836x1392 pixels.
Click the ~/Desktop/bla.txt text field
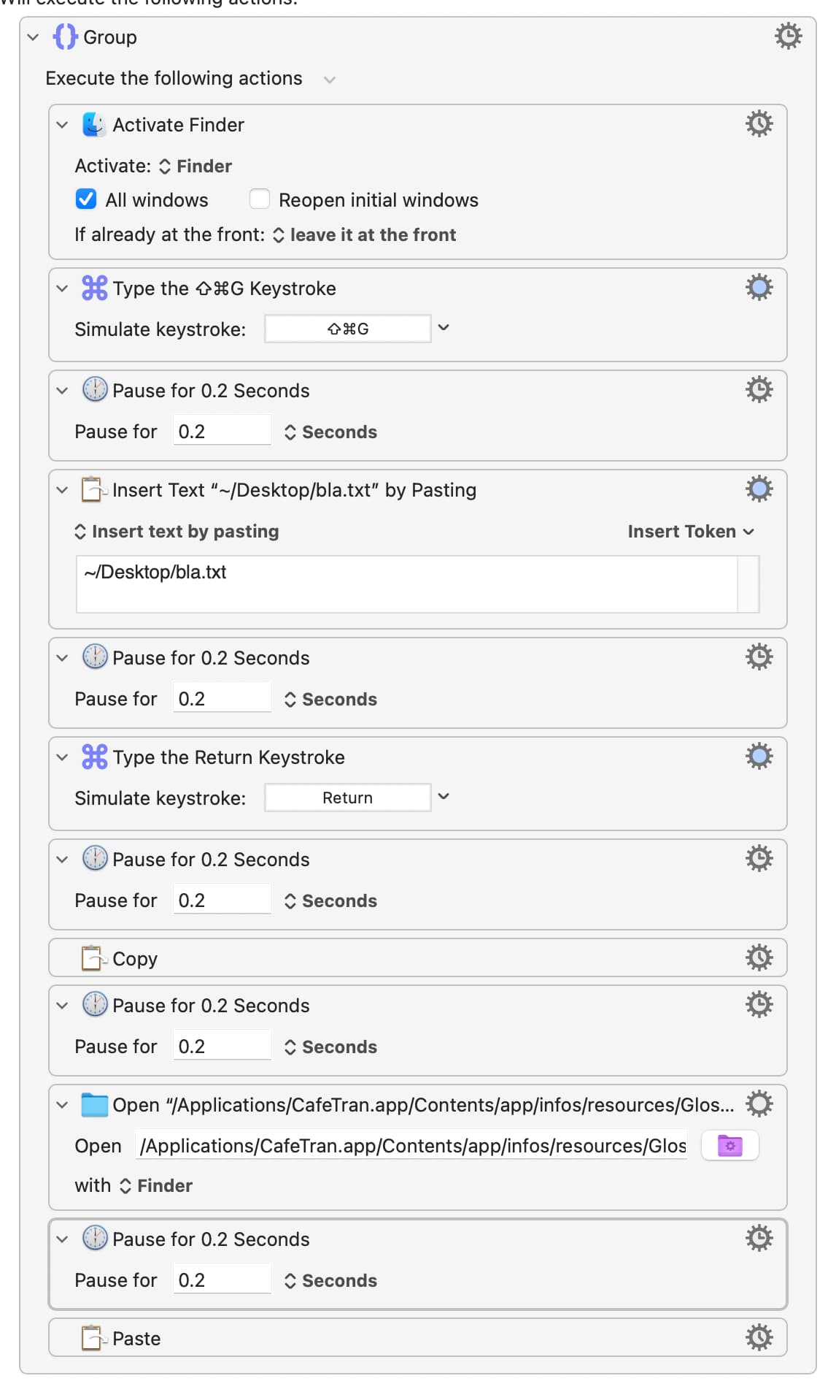click(x=407, y=584)
